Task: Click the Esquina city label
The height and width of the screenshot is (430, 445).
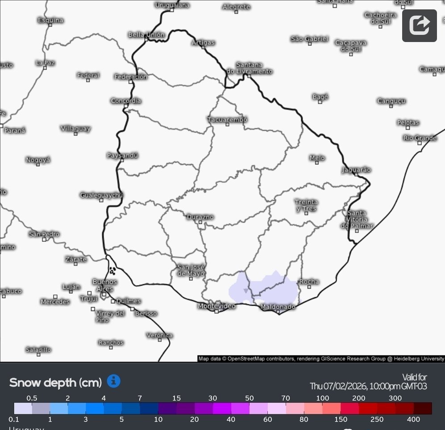Action: (50, 20)
